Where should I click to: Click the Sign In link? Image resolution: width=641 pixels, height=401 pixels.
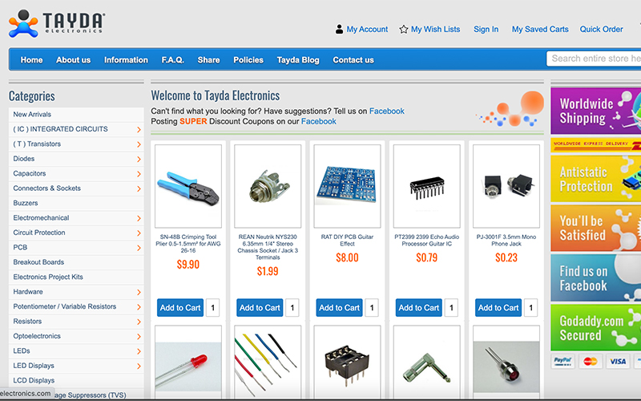coord(486,29)
